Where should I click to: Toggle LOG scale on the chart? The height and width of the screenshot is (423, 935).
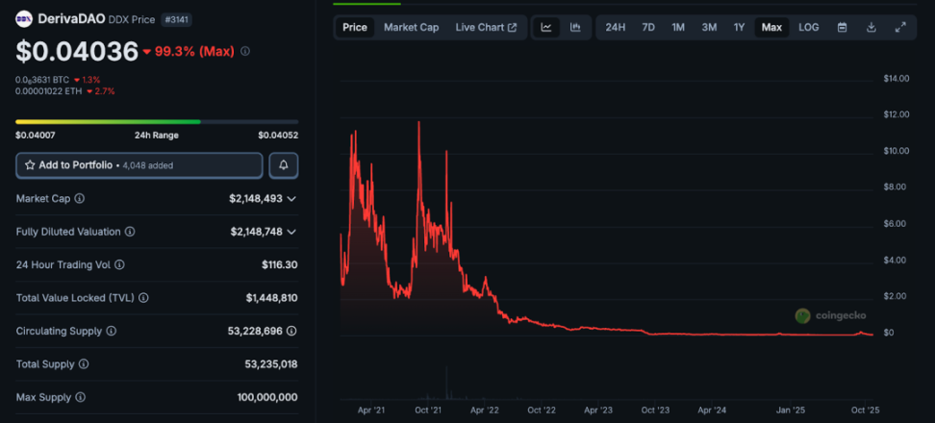[809, 28]
